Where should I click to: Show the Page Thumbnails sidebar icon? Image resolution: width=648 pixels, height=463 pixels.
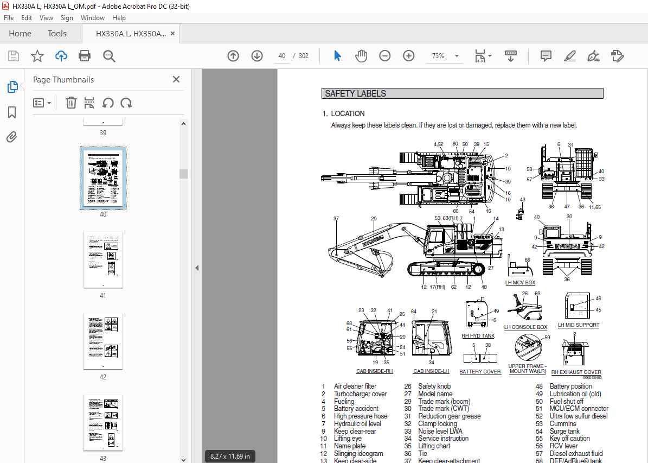12,87
